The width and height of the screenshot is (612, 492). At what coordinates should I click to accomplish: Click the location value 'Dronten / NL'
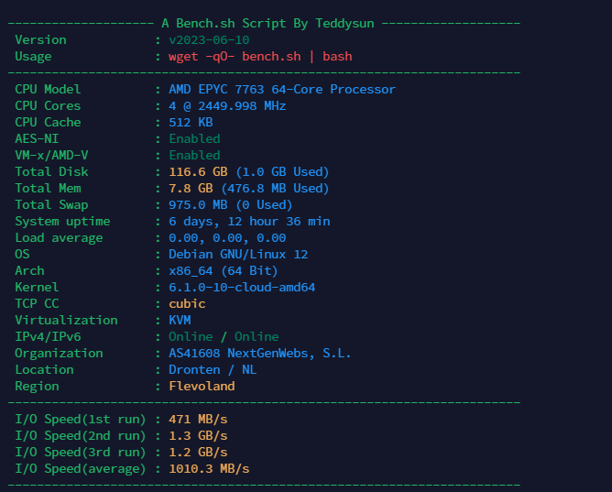213,370
